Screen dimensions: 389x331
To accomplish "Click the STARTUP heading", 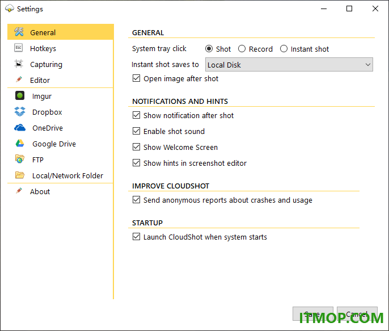I will point(147,223).
